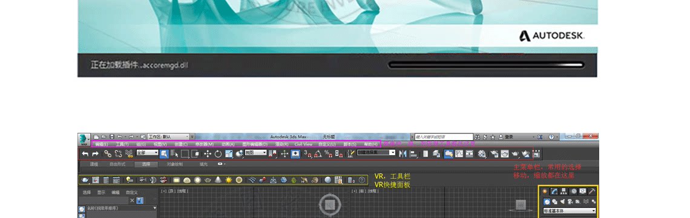Open the Select by Name list tool
Screen dimensions: 690x218
pyautogui.click(x=174, y=154)
